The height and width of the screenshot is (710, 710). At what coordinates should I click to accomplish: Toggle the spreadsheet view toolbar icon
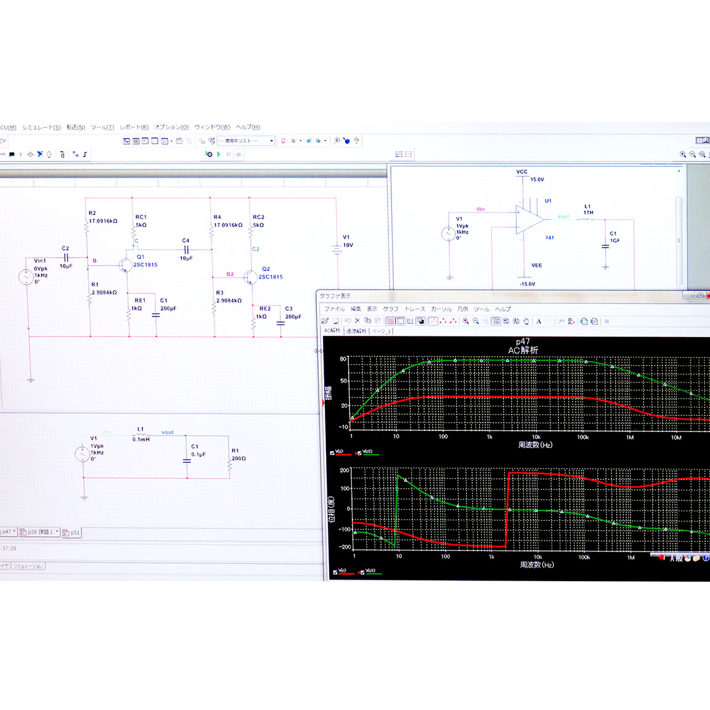tap(136, 141)
